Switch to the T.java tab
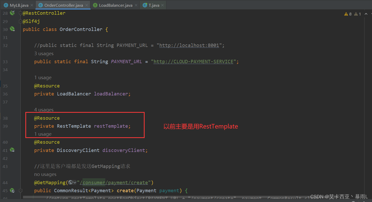Screen dimensions: 372x202 [154, 5]
